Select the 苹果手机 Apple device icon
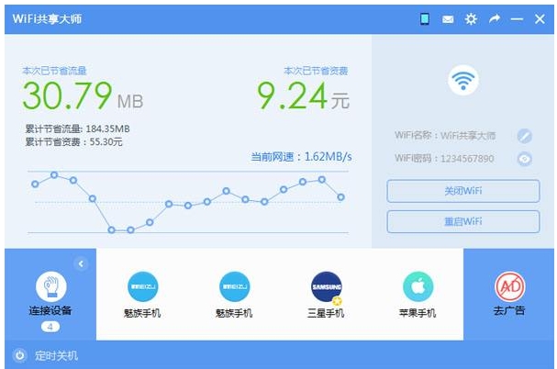 pos(418,287)
